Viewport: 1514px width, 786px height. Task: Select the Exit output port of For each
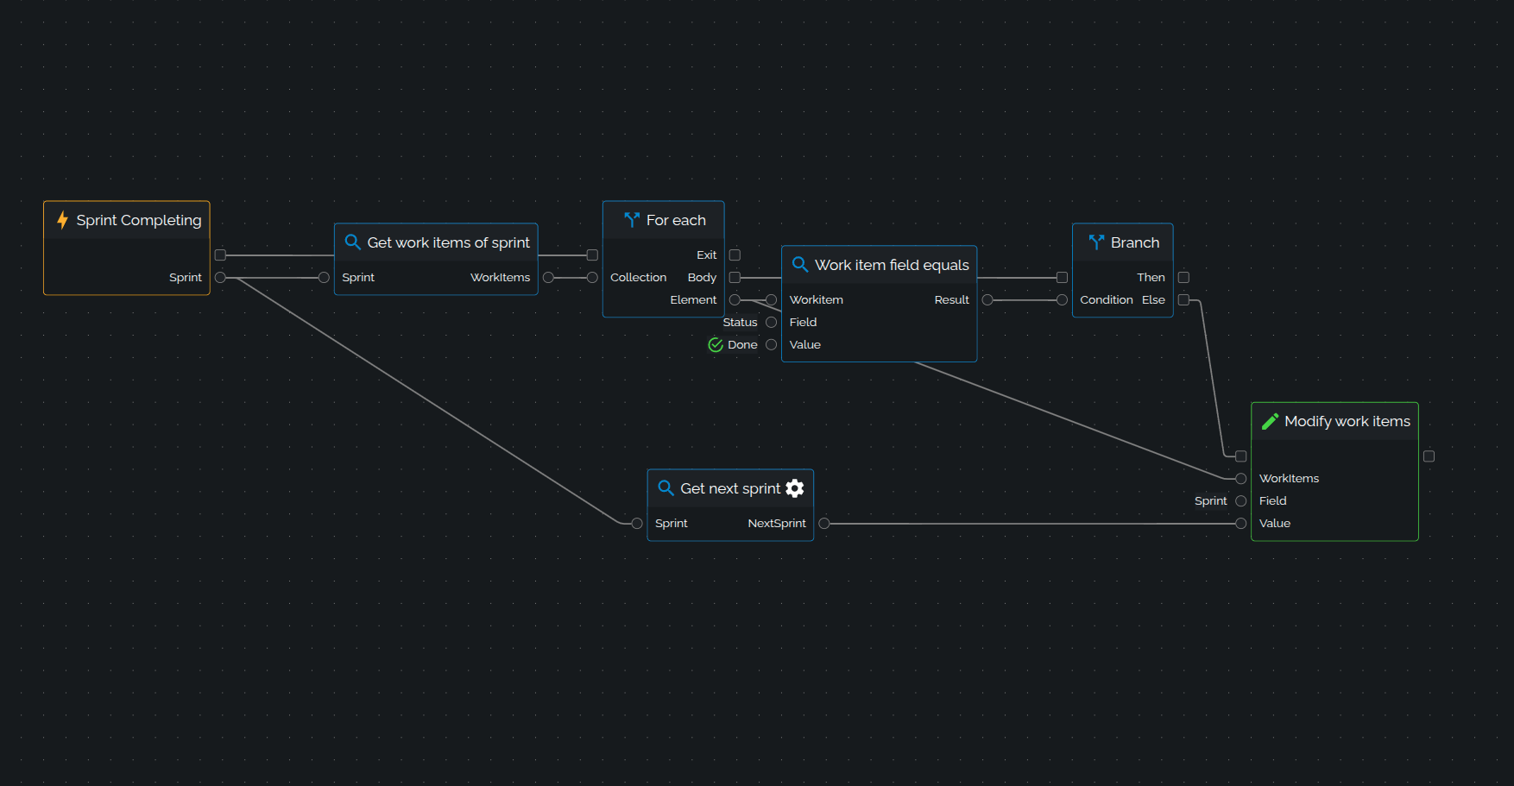click(735, 255)
